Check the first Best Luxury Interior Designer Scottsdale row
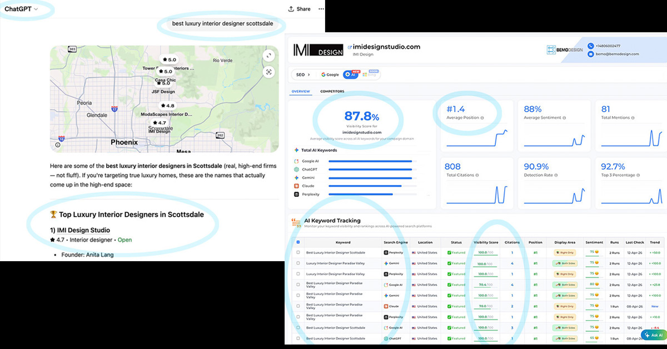This screenshot has width=667, height=349. [x=298, y=252]
